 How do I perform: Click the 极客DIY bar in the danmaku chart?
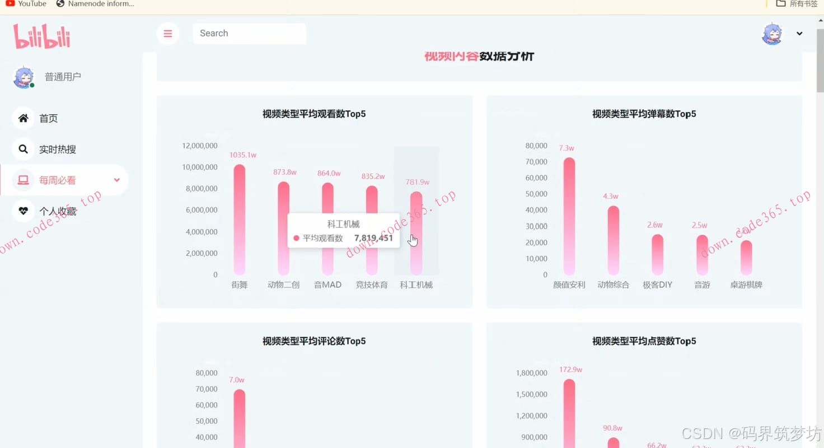tap(658, 254)
